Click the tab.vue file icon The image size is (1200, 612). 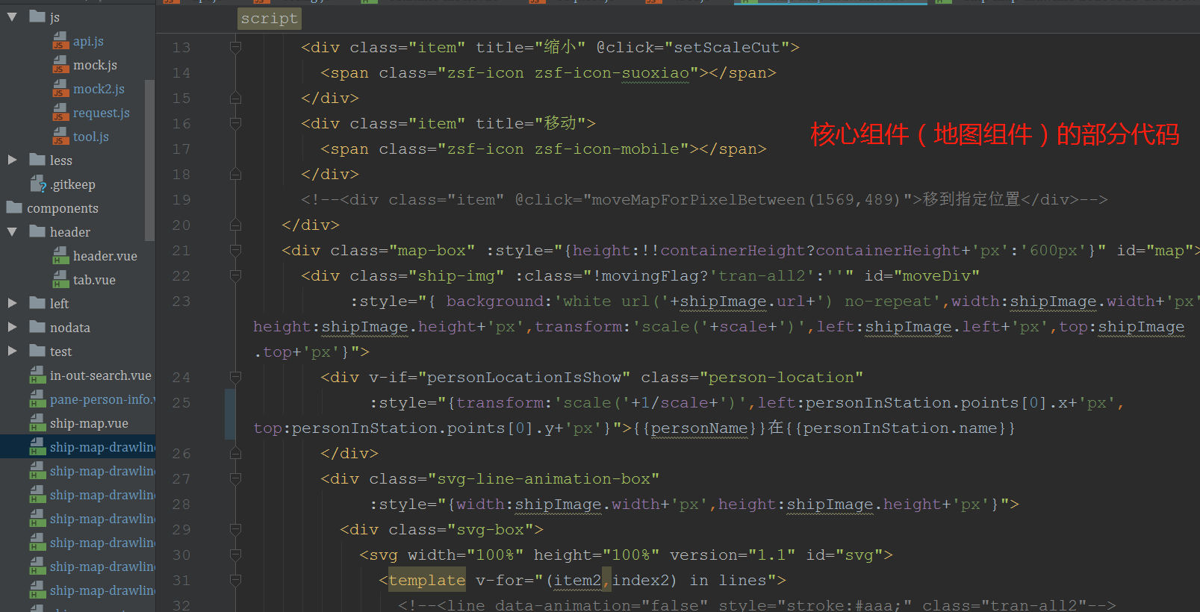point(60,281)
